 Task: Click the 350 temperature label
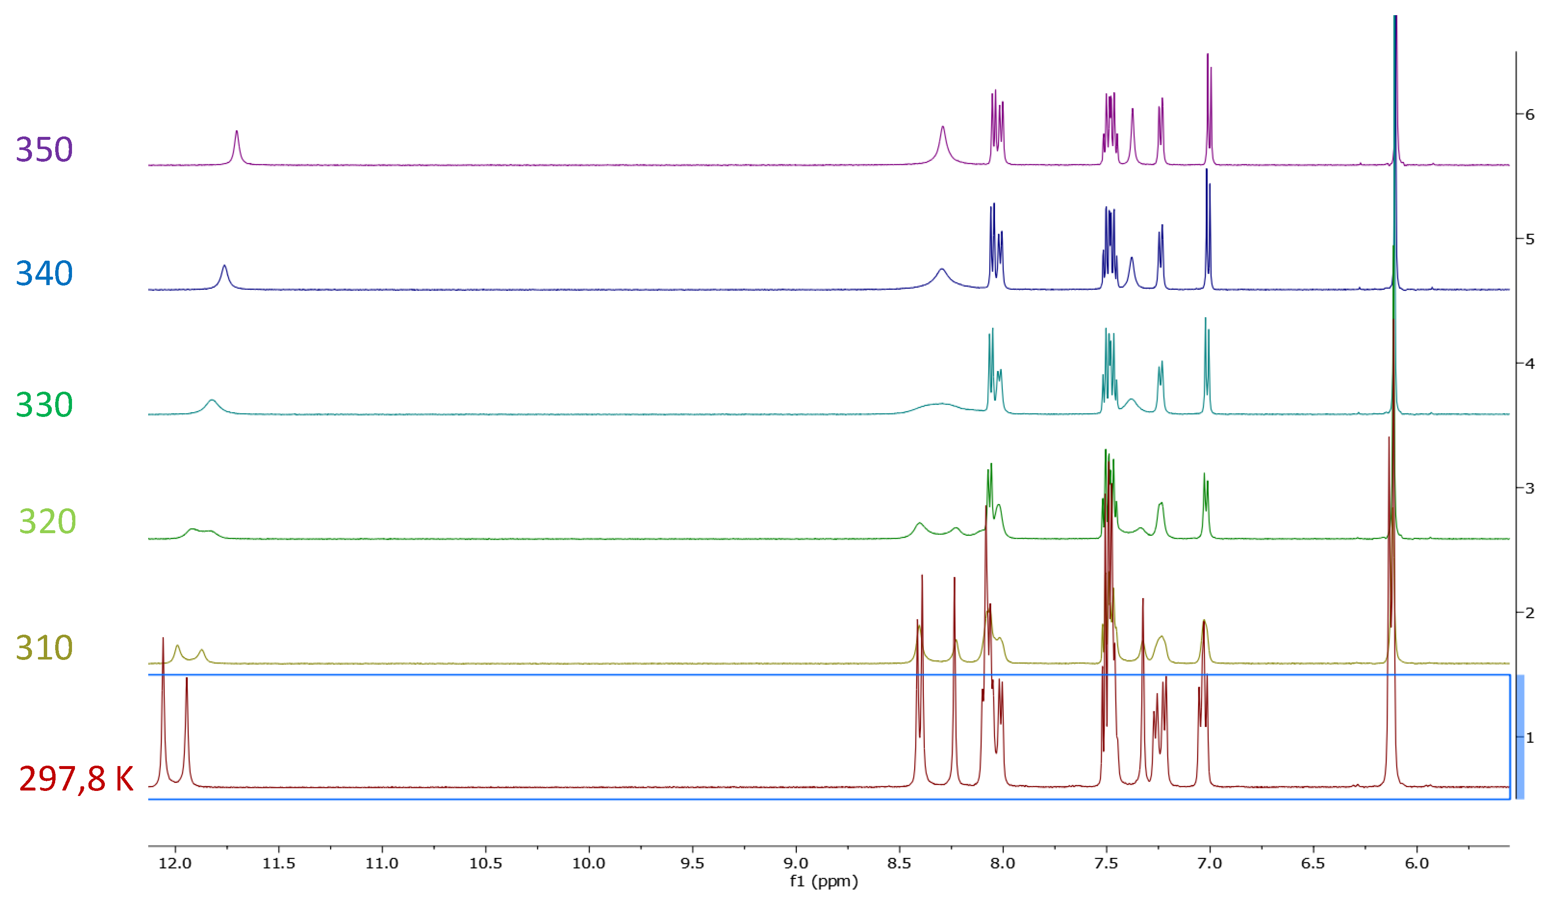[44, 150]
